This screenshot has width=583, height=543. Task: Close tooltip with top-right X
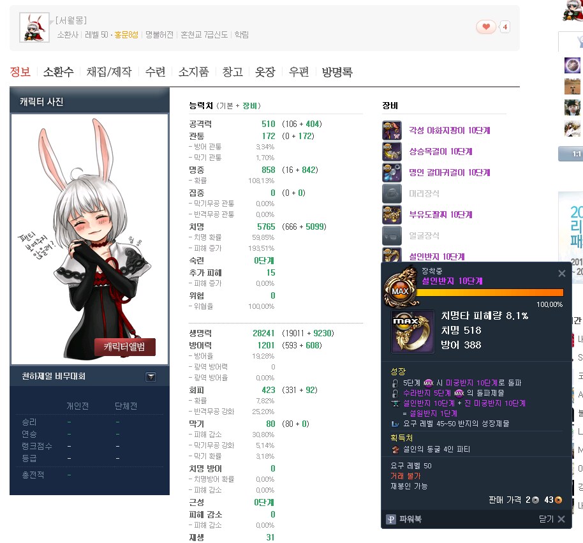point(561,274)
